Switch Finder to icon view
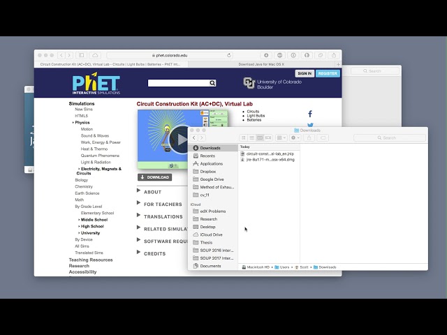This screenshot has width=447, height=335. click(x=244, y=138)
